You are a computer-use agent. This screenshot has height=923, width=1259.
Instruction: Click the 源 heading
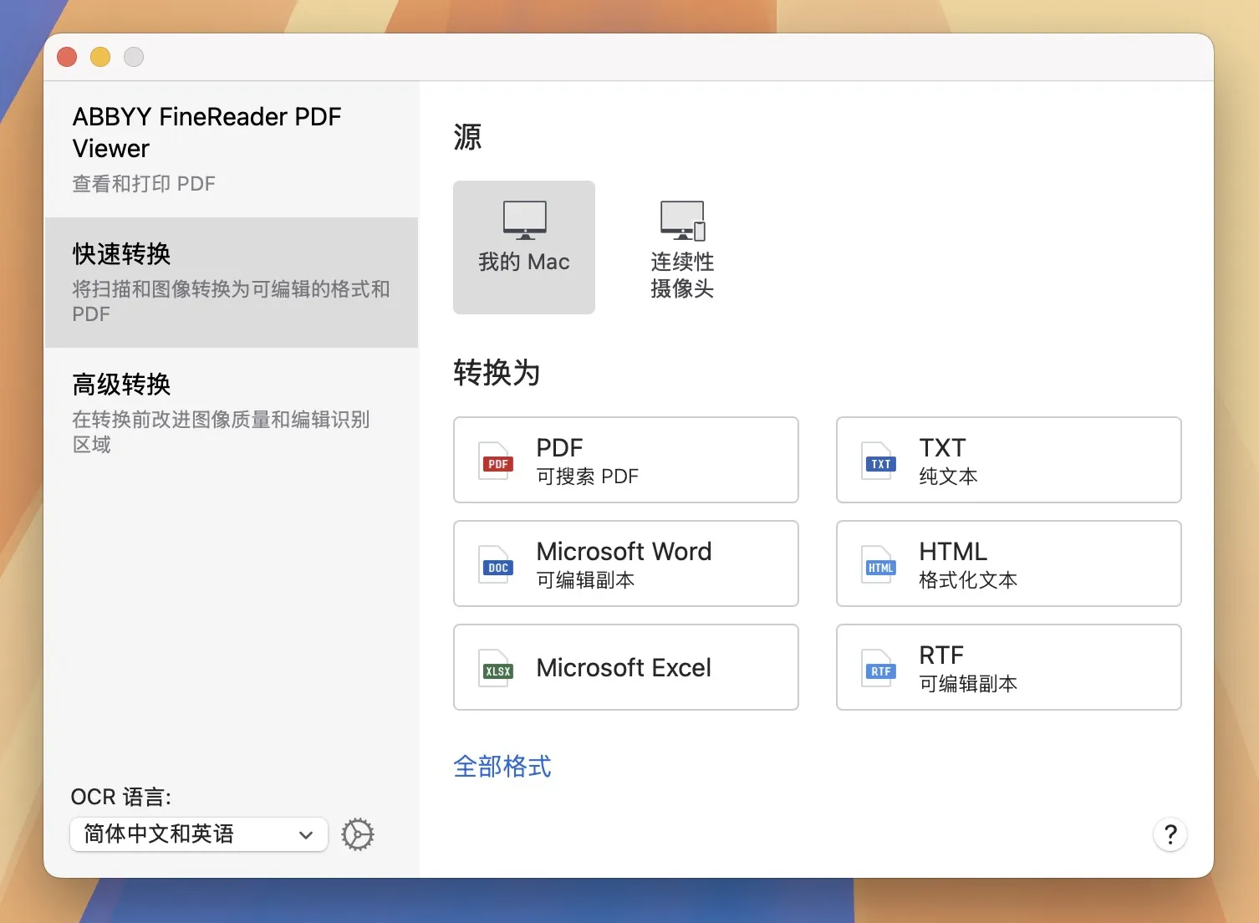coord(467,137)
